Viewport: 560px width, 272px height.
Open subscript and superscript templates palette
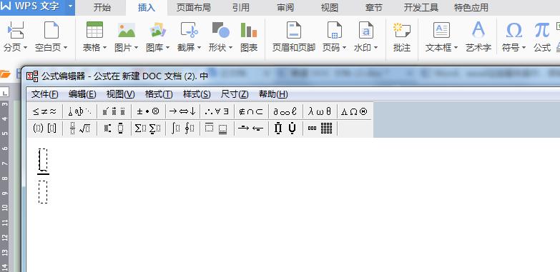tap(114, 129)
